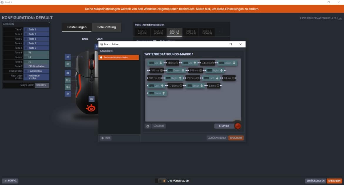Click the red record button in Macro Editor
Screen dimensions: 344x185
tap(238, 126)
